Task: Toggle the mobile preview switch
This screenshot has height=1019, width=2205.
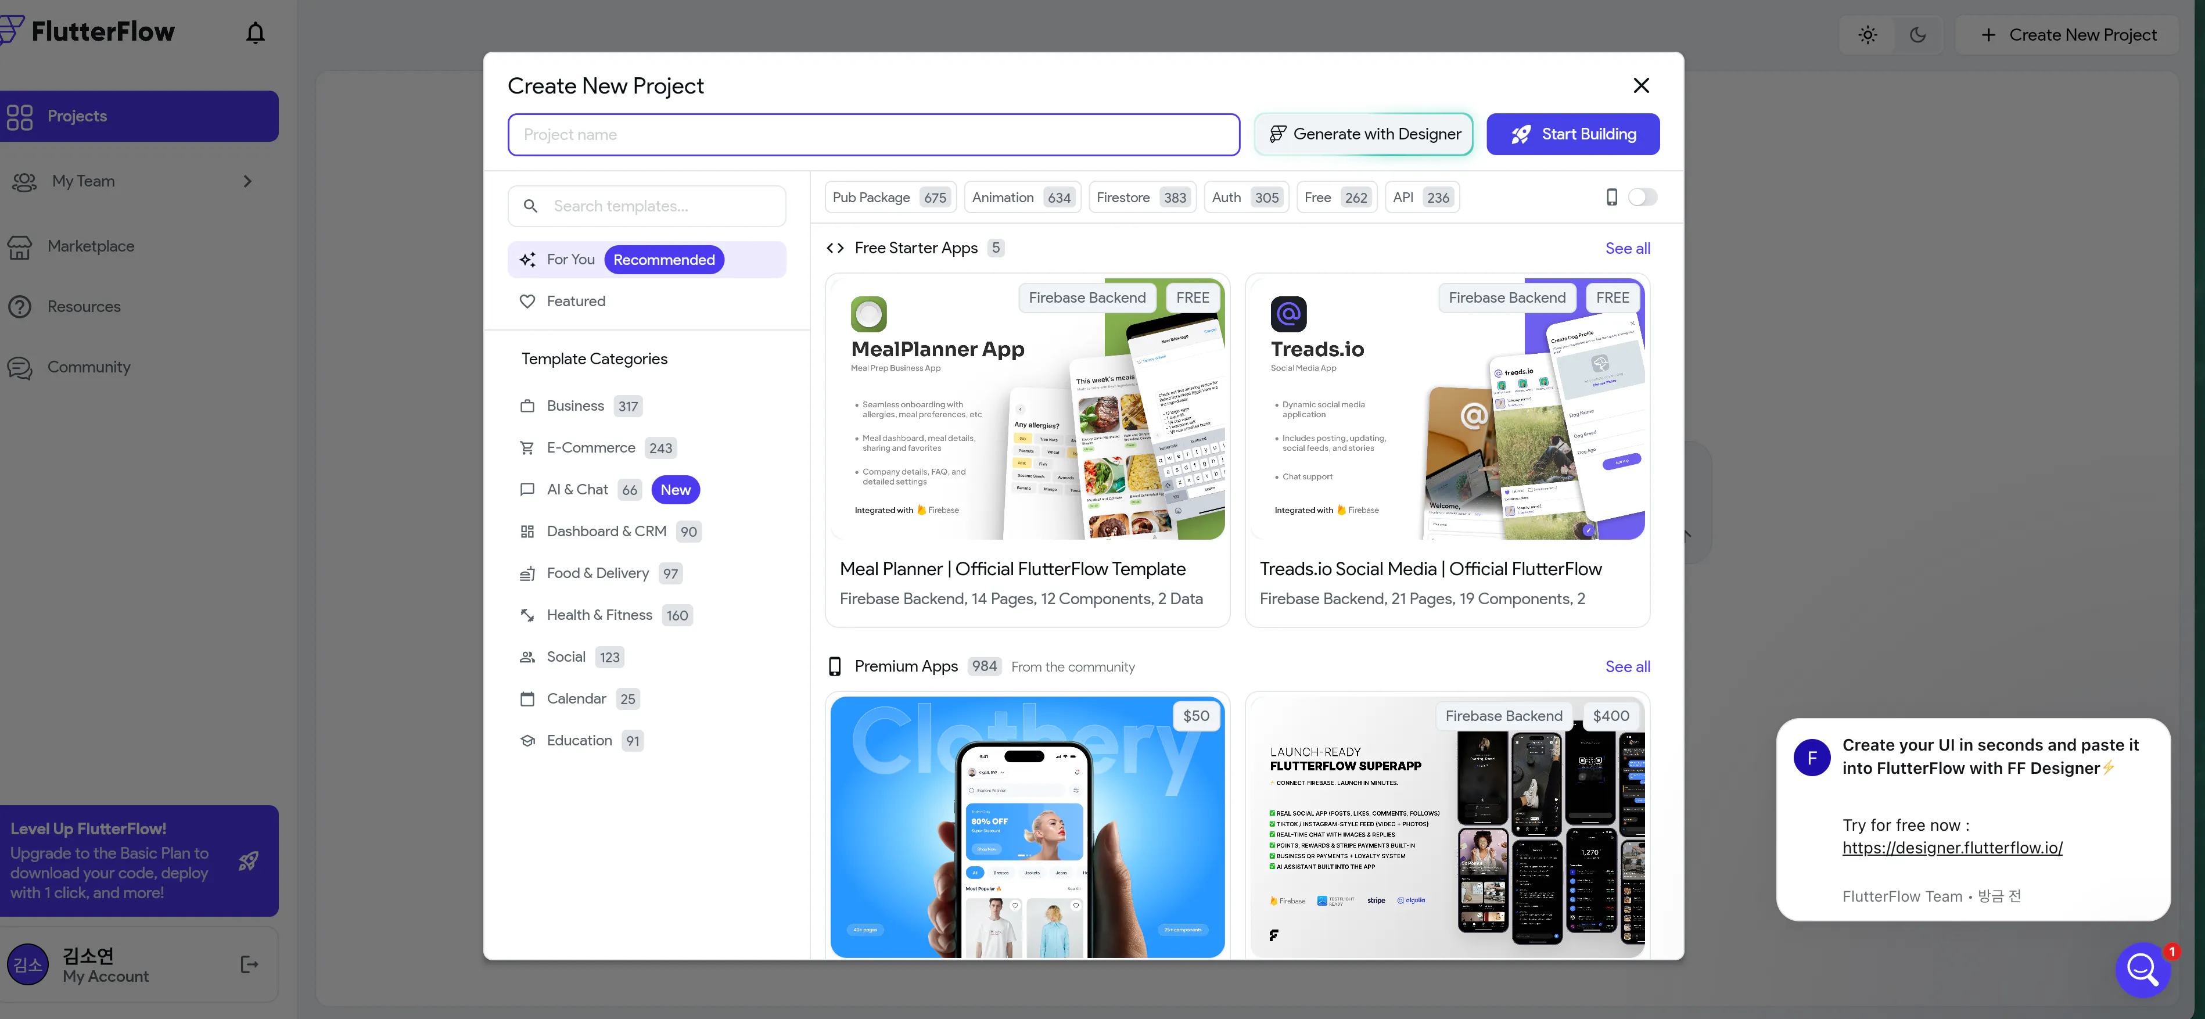Action: click(1643, 198)
